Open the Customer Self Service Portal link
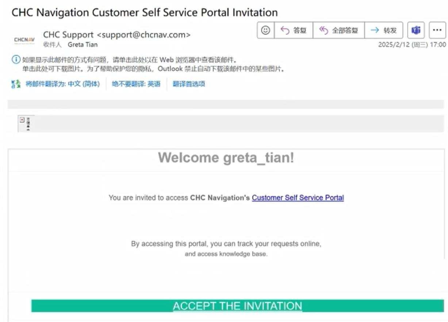448x322 pixels. coord(298,198)
